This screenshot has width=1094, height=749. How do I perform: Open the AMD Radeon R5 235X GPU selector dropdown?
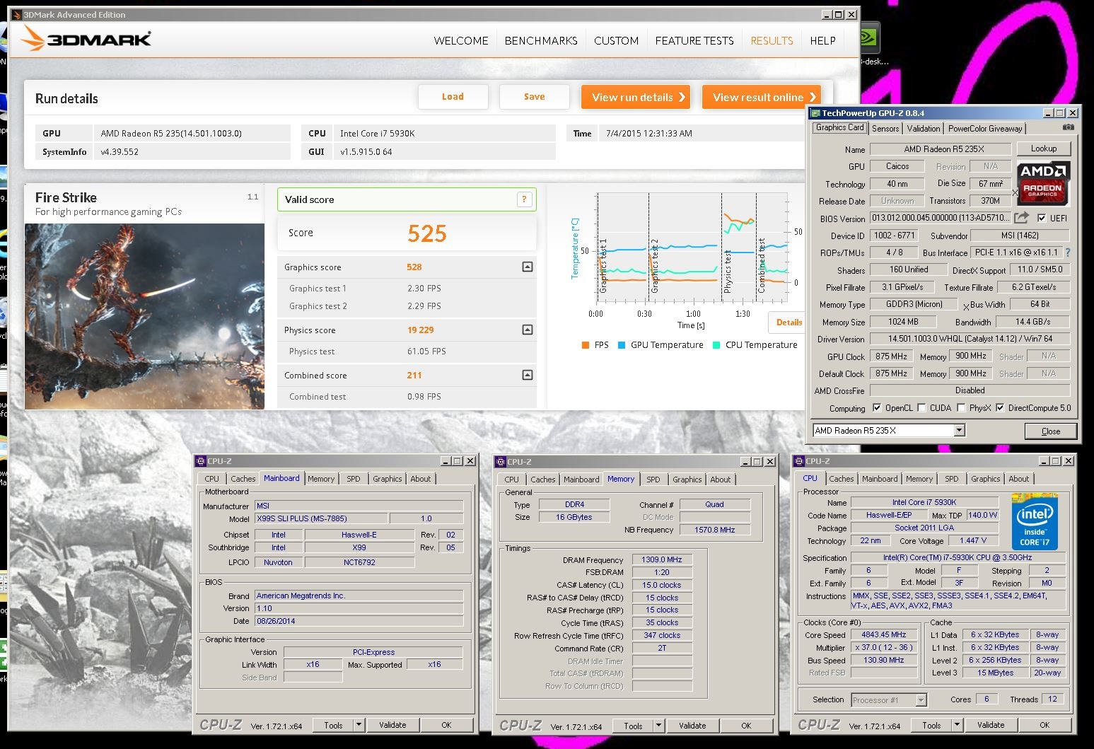tap(959, 430)
